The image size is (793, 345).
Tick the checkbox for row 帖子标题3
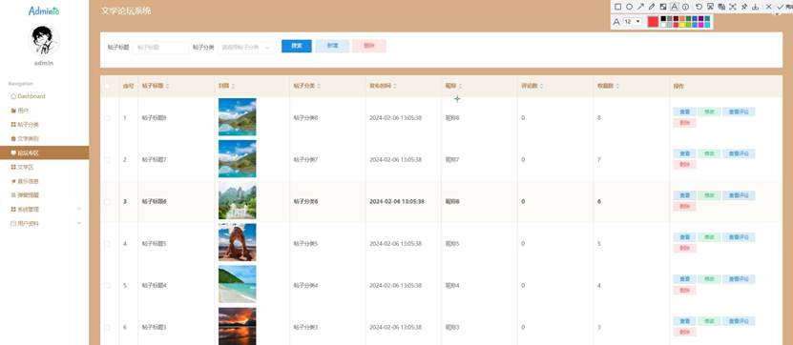(x=107, y=327)
